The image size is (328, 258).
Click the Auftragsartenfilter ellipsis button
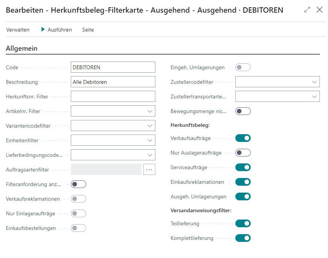(149, 170)
